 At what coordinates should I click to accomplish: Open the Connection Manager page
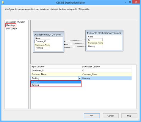15,22
